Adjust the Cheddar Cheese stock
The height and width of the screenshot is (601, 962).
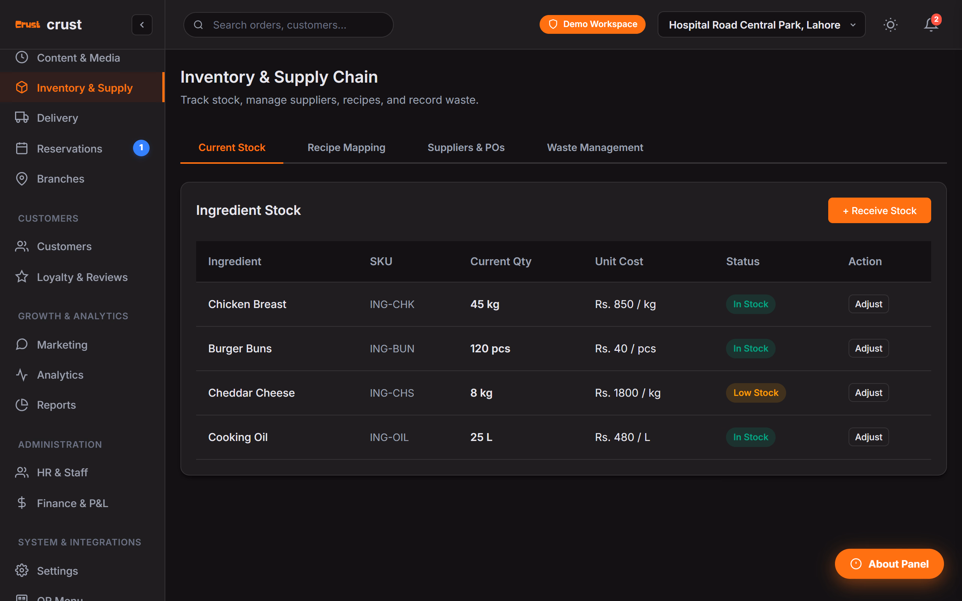(868, 393)
